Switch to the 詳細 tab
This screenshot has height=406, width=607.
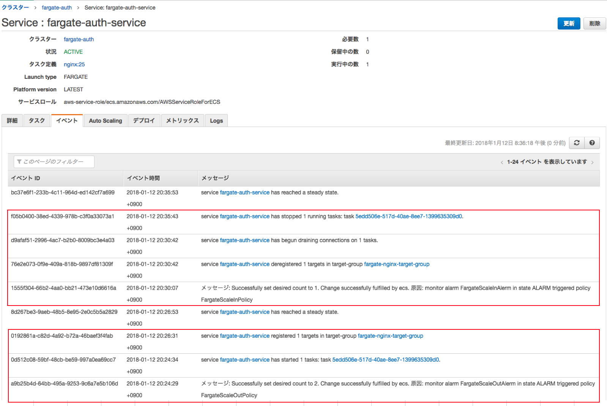pos(12,121)
